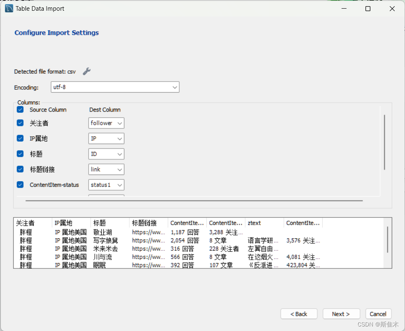Viewport: 405px width, 331px height.
Task: Toggle off the 标题链接 column
Action: pos(20,169)
